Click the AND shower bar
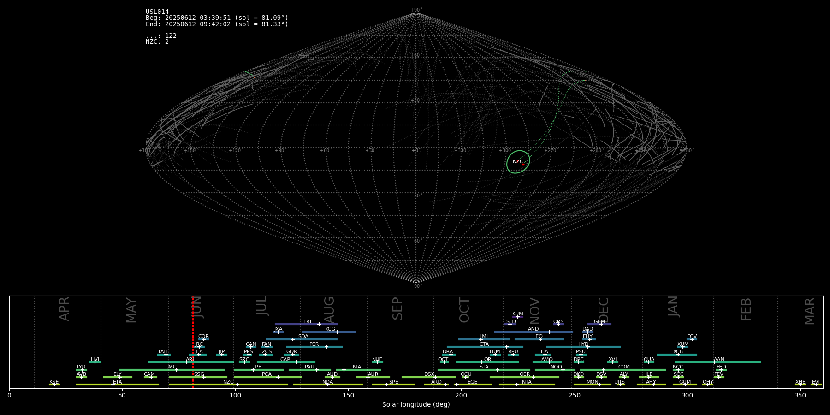Viewport: 830px width, 415px height. (534, 332)
